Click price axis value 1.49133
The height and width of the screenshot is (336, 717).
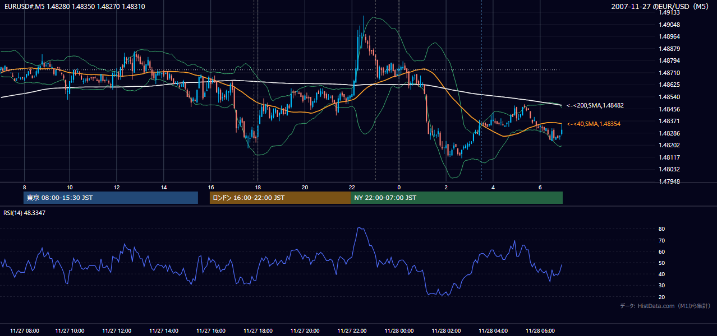coord(670,12)
